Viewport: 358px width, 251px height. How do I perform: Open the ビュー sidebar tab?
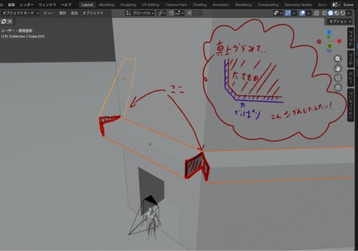tap(351, 78)
